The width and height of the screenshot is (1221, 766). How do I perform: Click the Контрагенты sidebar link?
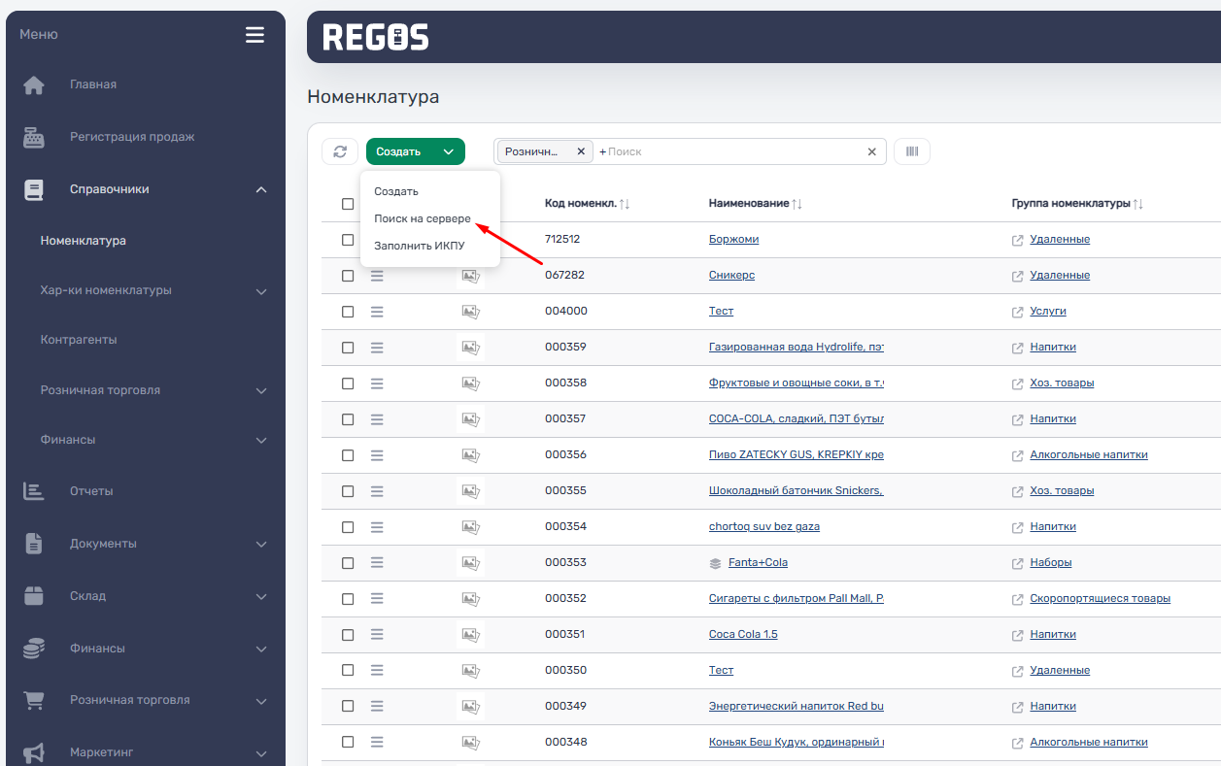pos(79,340)
